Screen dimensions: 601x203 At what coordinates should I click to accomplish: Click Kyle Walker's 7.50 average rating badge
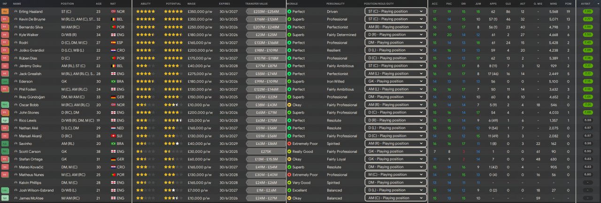coord(587,35)
